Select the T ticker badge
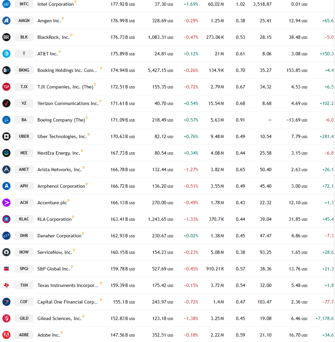The height and width of the screenshot is (342, 335). coord(24,54)
